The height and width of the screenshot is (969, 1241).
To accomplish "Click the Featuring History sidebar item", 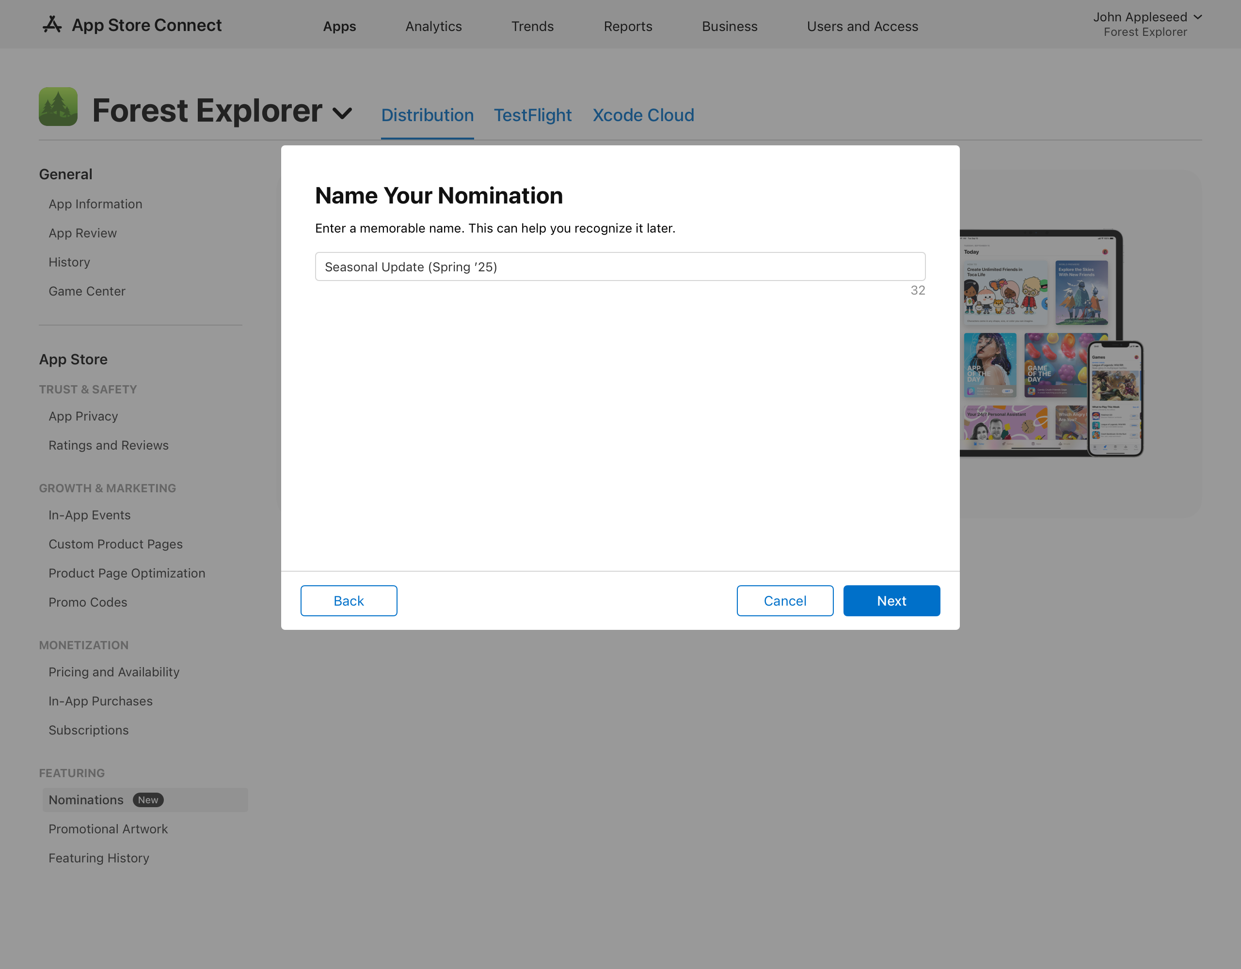I will (x=99, y=857).
